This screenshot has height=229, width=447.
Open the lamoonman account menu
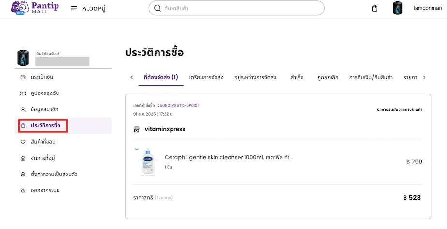pyautogui.click(x=428, y=8)
